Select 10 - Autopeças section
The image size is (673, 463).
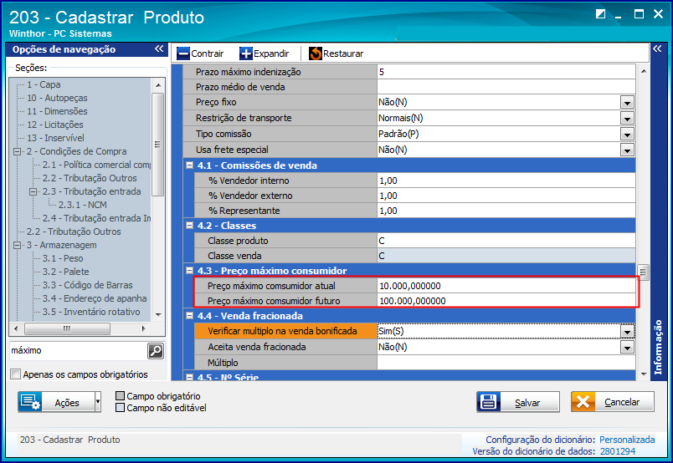coord(57,98)
